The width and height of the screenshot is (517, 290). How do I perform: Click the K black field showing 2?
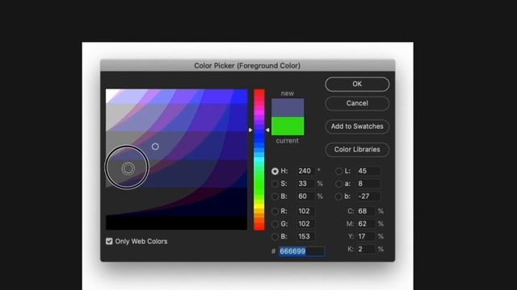pyautogui.click(x=366, y=249)
